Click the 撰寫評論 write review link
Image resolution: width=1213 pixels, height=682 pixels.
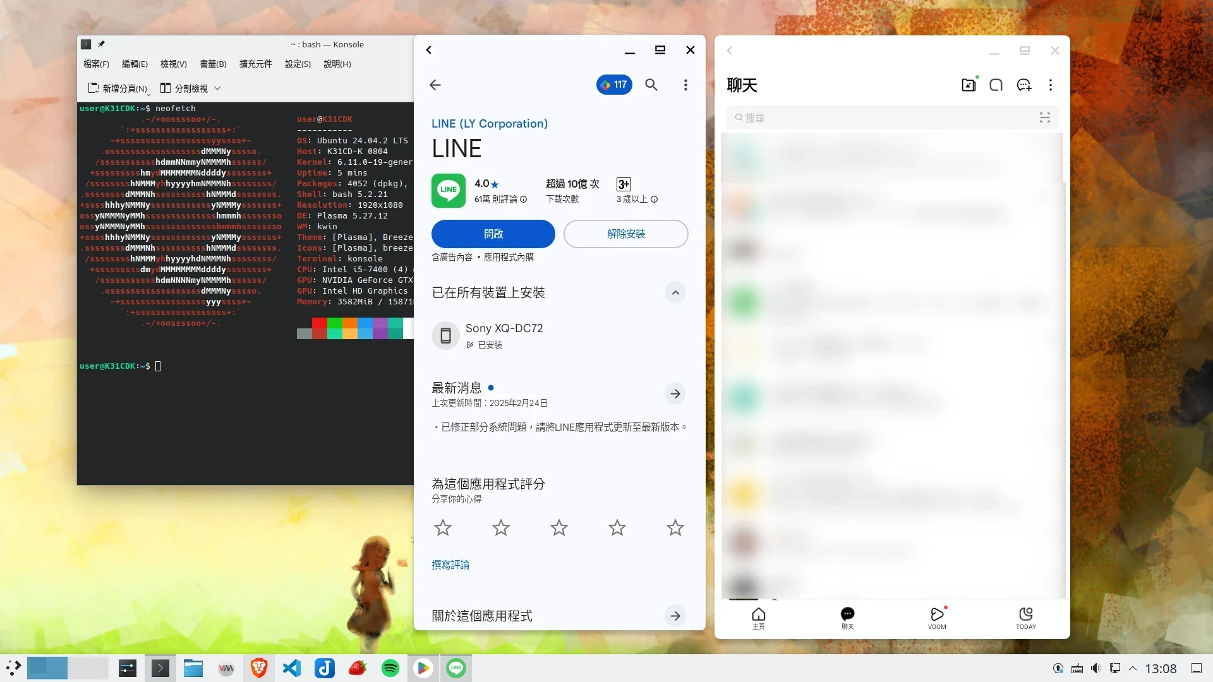[450, 565]
